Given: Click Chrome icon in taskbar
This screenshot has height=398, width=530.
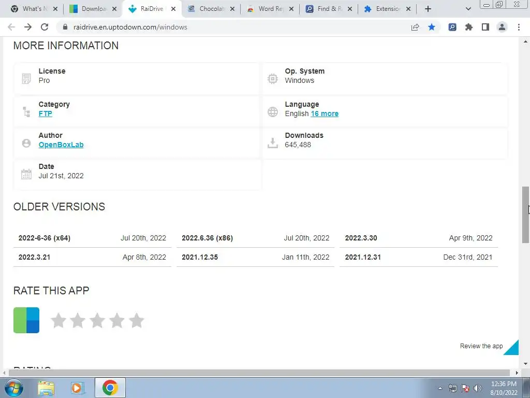Looking at the screenshot, I should tap(110, 388).
